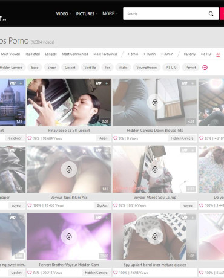Open the PICTURES menu in header

85,14
